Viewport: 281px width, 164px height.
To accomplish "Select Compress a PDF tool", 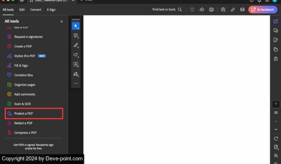I will pyautogui.click(x=25, y=133).
